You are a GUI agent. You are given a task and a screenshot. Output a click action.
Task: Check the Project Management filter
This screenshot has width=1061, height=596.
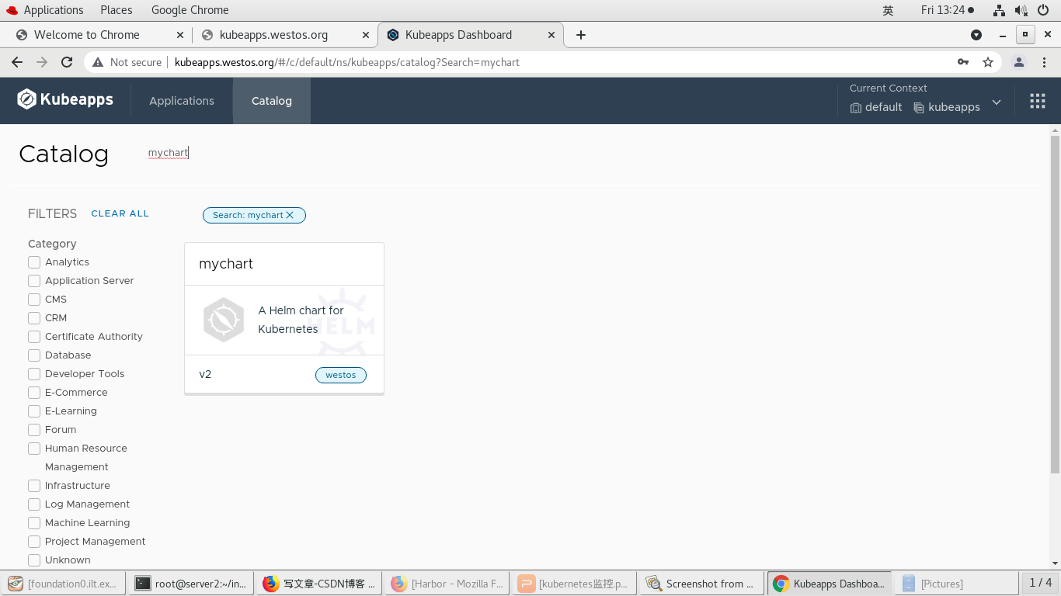34,542
